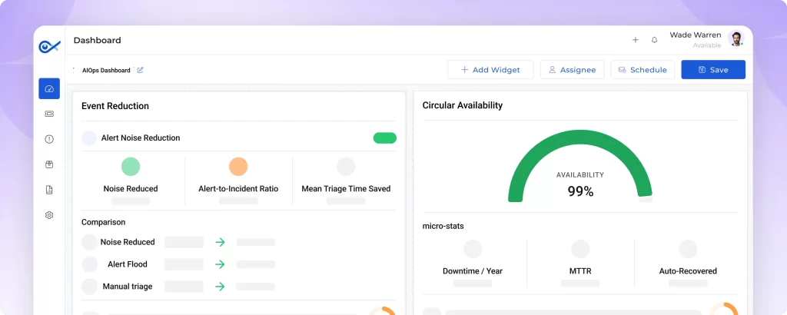Open the reports document sidebar icon
The height and width of the screenshot is (315, 787).
click(x=49, y=190)
